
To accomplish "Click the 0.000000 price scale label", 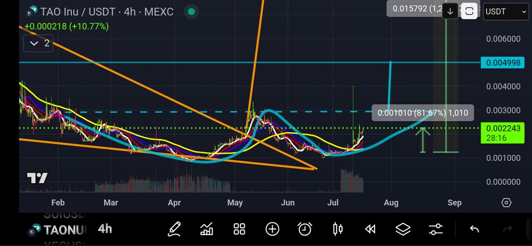I will click(503, 182).
